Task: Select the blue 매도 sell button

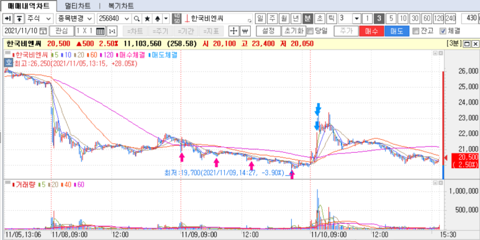Action: point(397,31)
